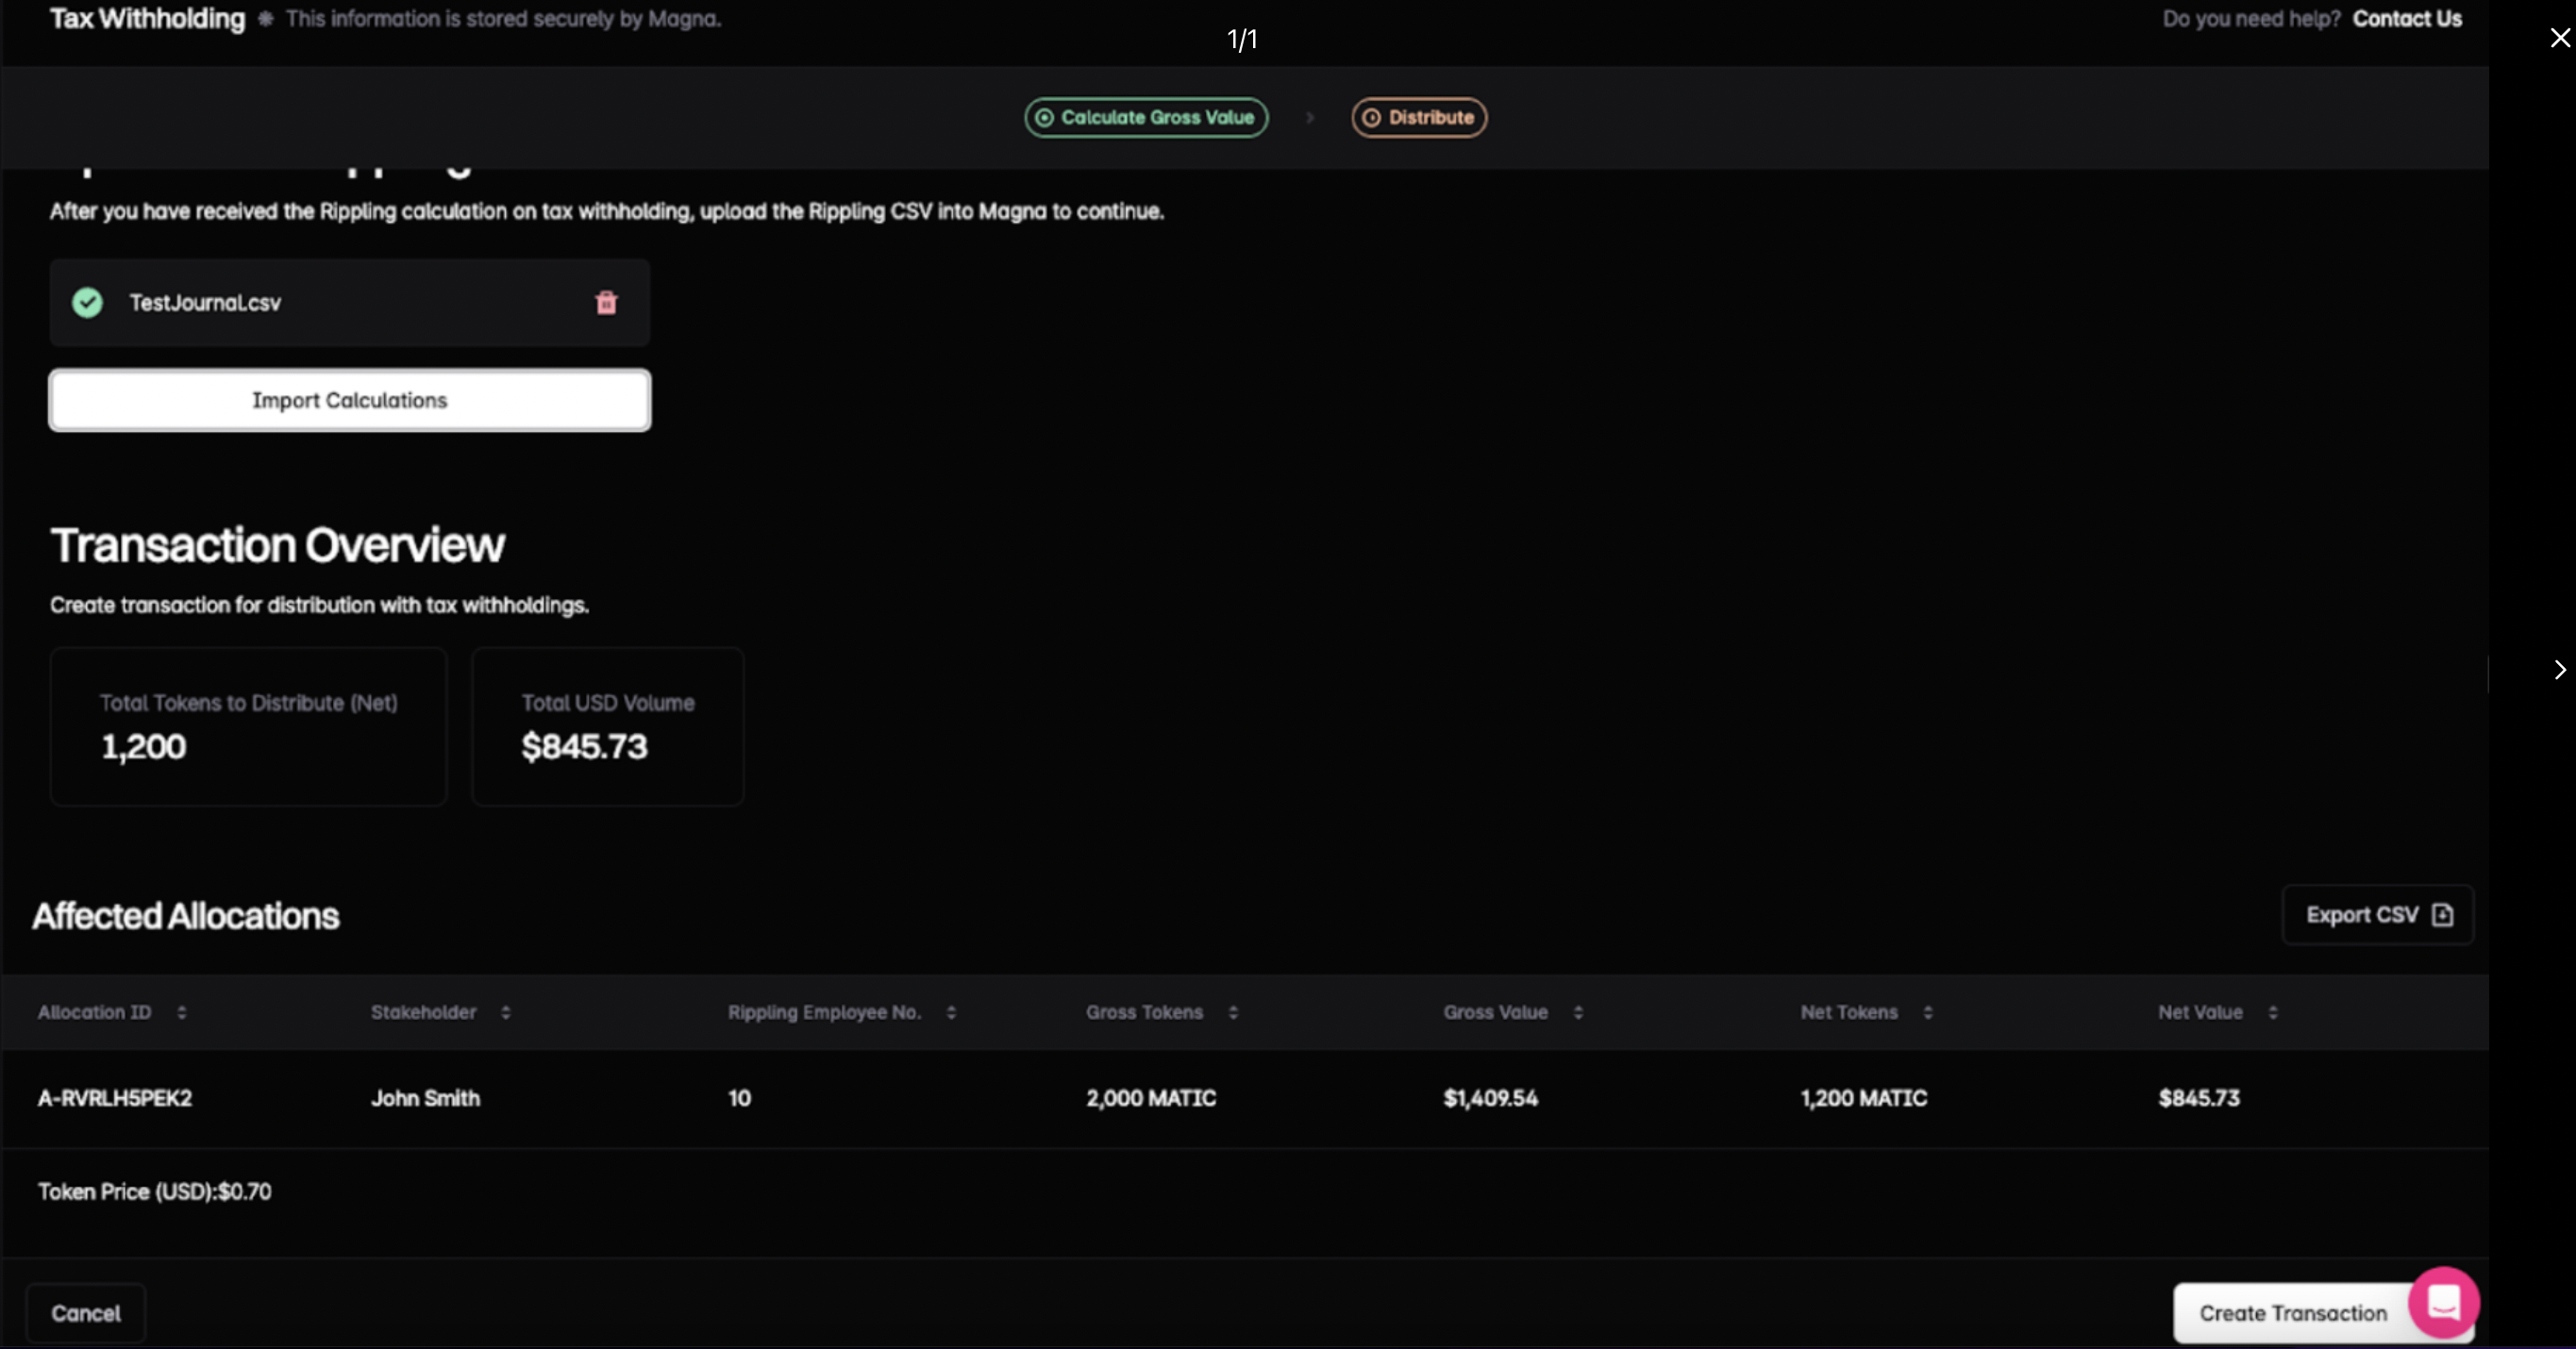This screenshot has width=2576, height=1349.
Task: Open the pink chat support bubble
Action: (x=2443, y=1302)
